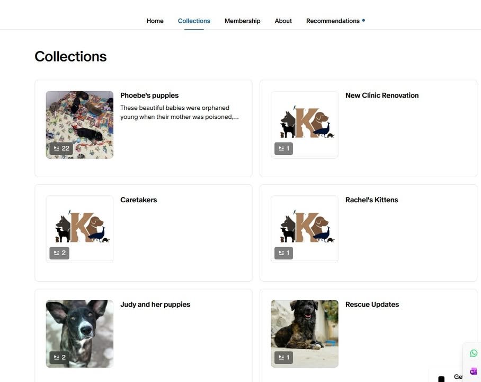Select the Collections tab

[194, 21]
